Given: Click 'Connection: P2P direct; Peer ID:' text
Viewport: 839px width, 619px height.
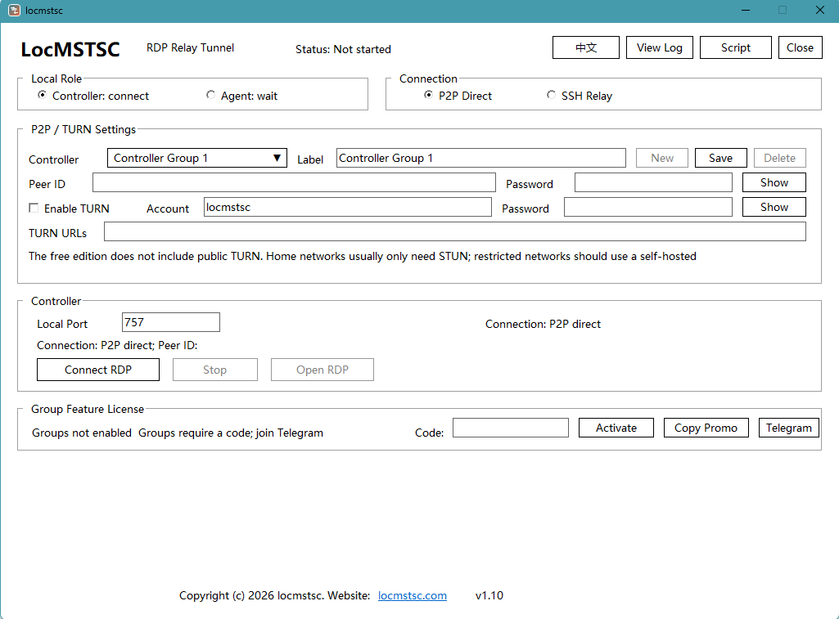Looking at the screenshot, I should [x=117, y=345].
